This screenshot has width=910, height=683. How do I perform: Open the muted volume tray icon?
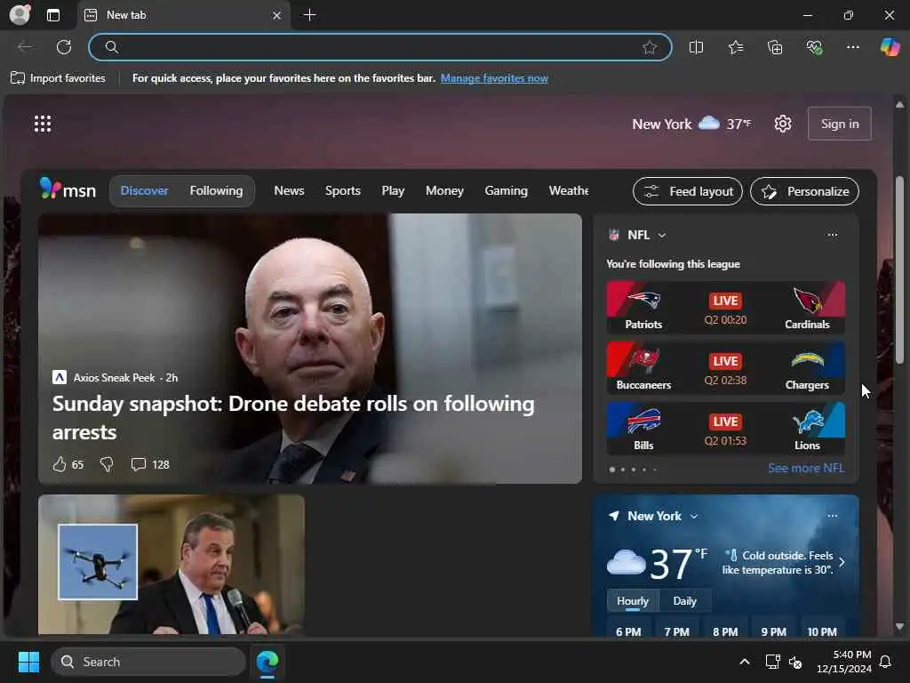click(x=795, y=662)
